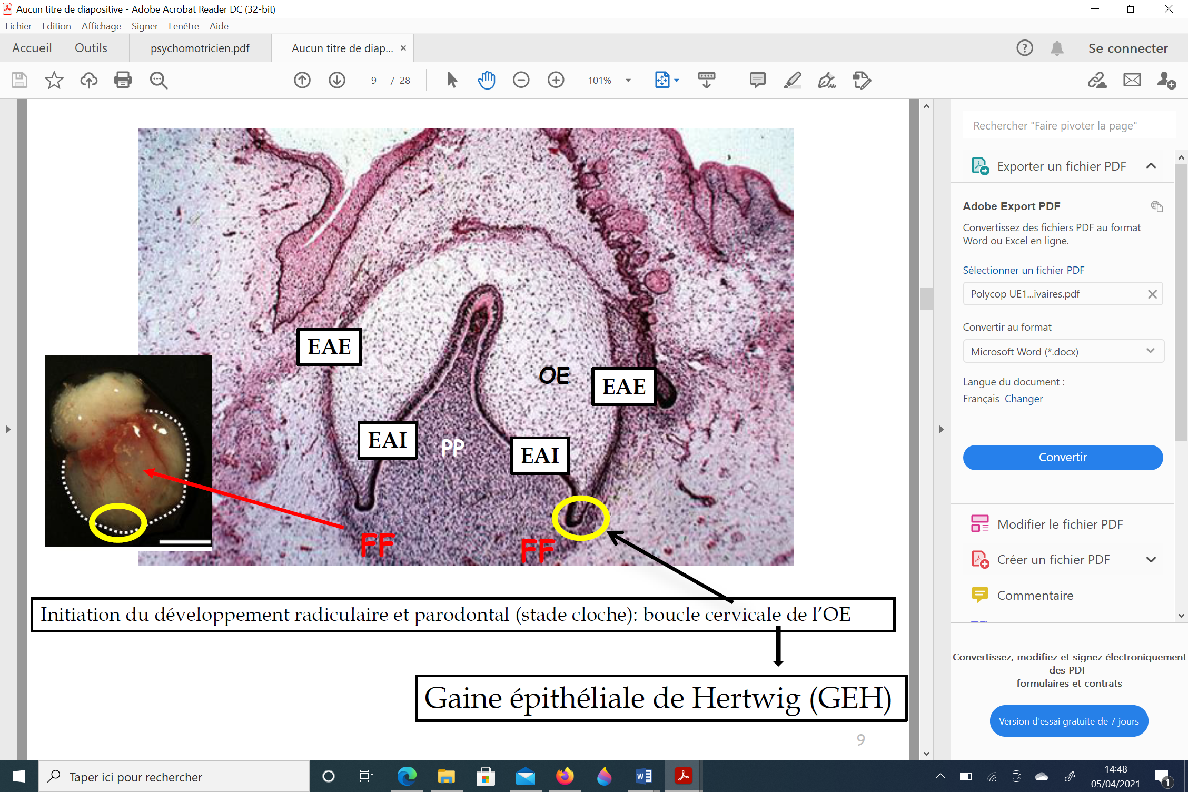Screen dimensions: 1188x792
Task: Open Microsoft Word format dropdown
Action: 1063,351
